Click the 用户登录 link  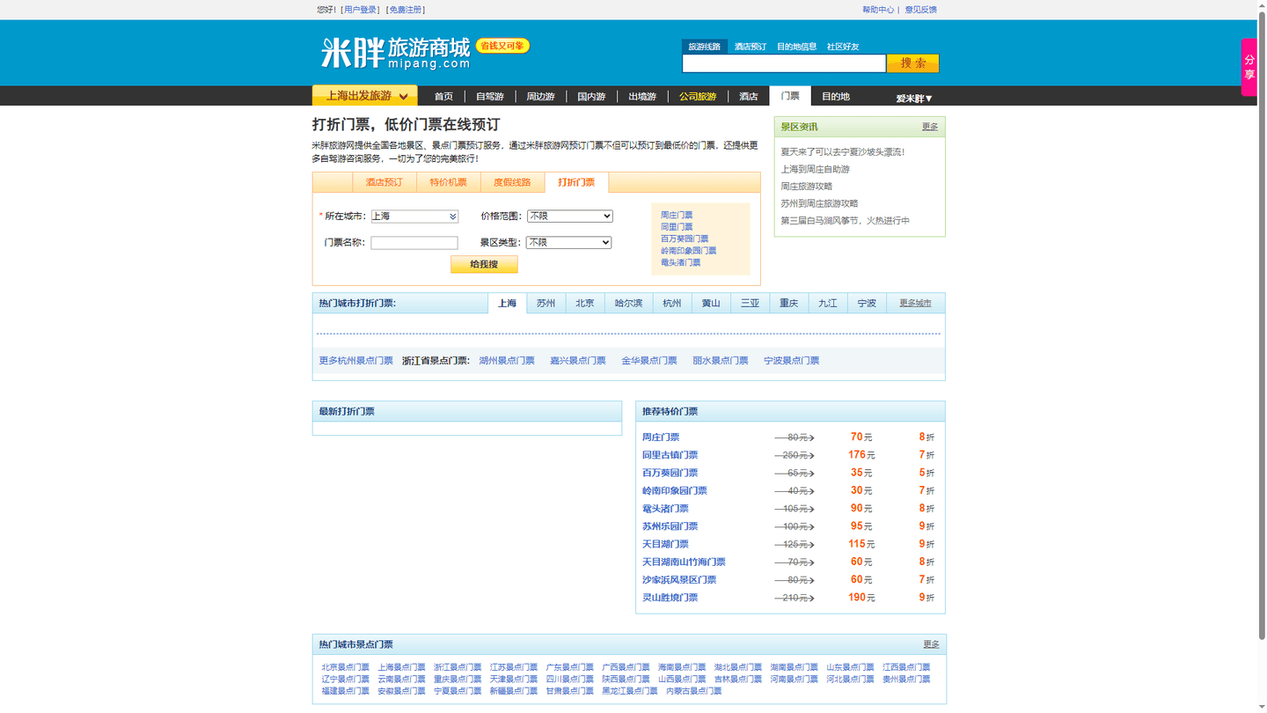pyautogui.click(x=361, y=10)
